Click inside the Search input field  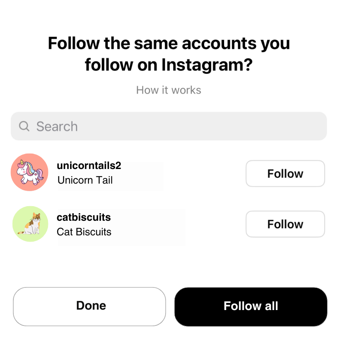pyautogui.click(x=125, y=126)
